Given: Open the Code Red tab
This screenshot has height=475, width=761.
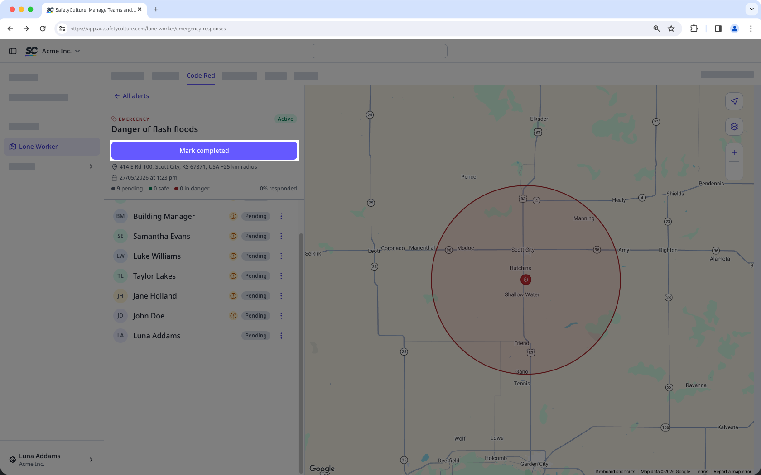Looking at the screenshot, I should (201, 76).
